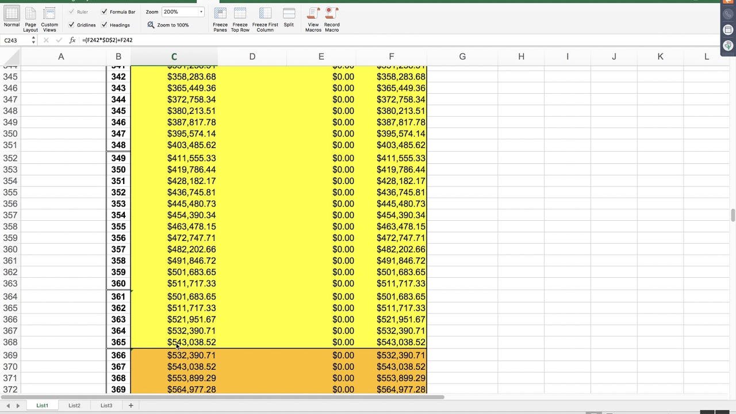Toggle the Headings checkbox
736x414 pixels.
coord(104,25)
